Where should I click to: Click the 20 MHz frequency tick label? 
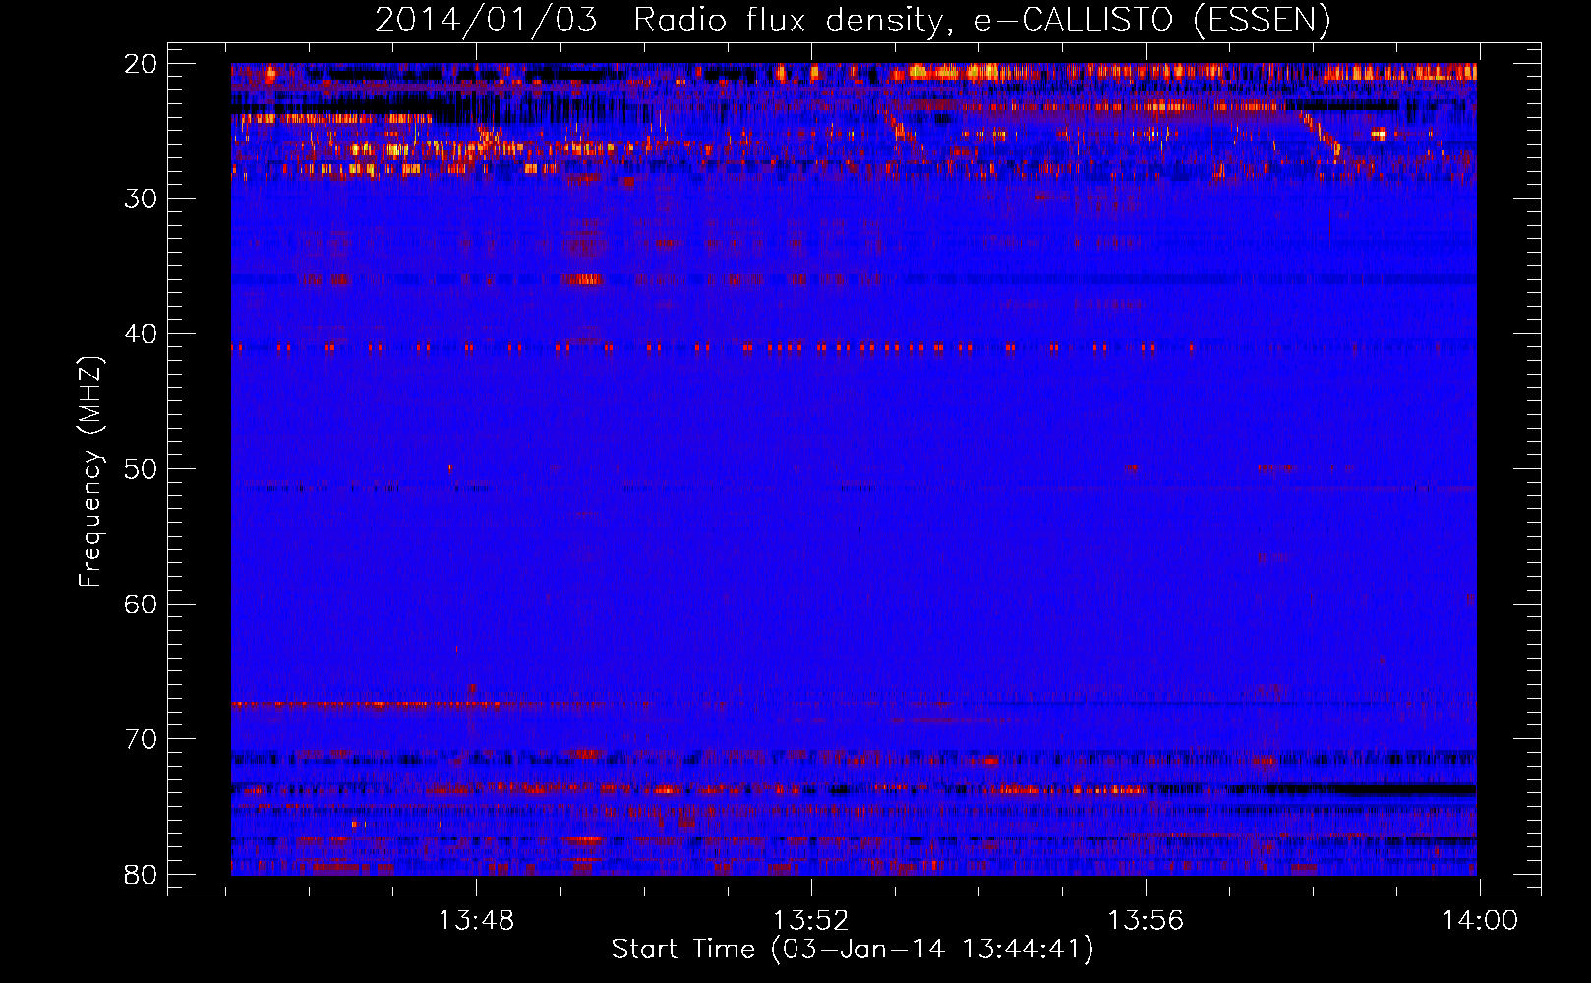click(141, 64)
